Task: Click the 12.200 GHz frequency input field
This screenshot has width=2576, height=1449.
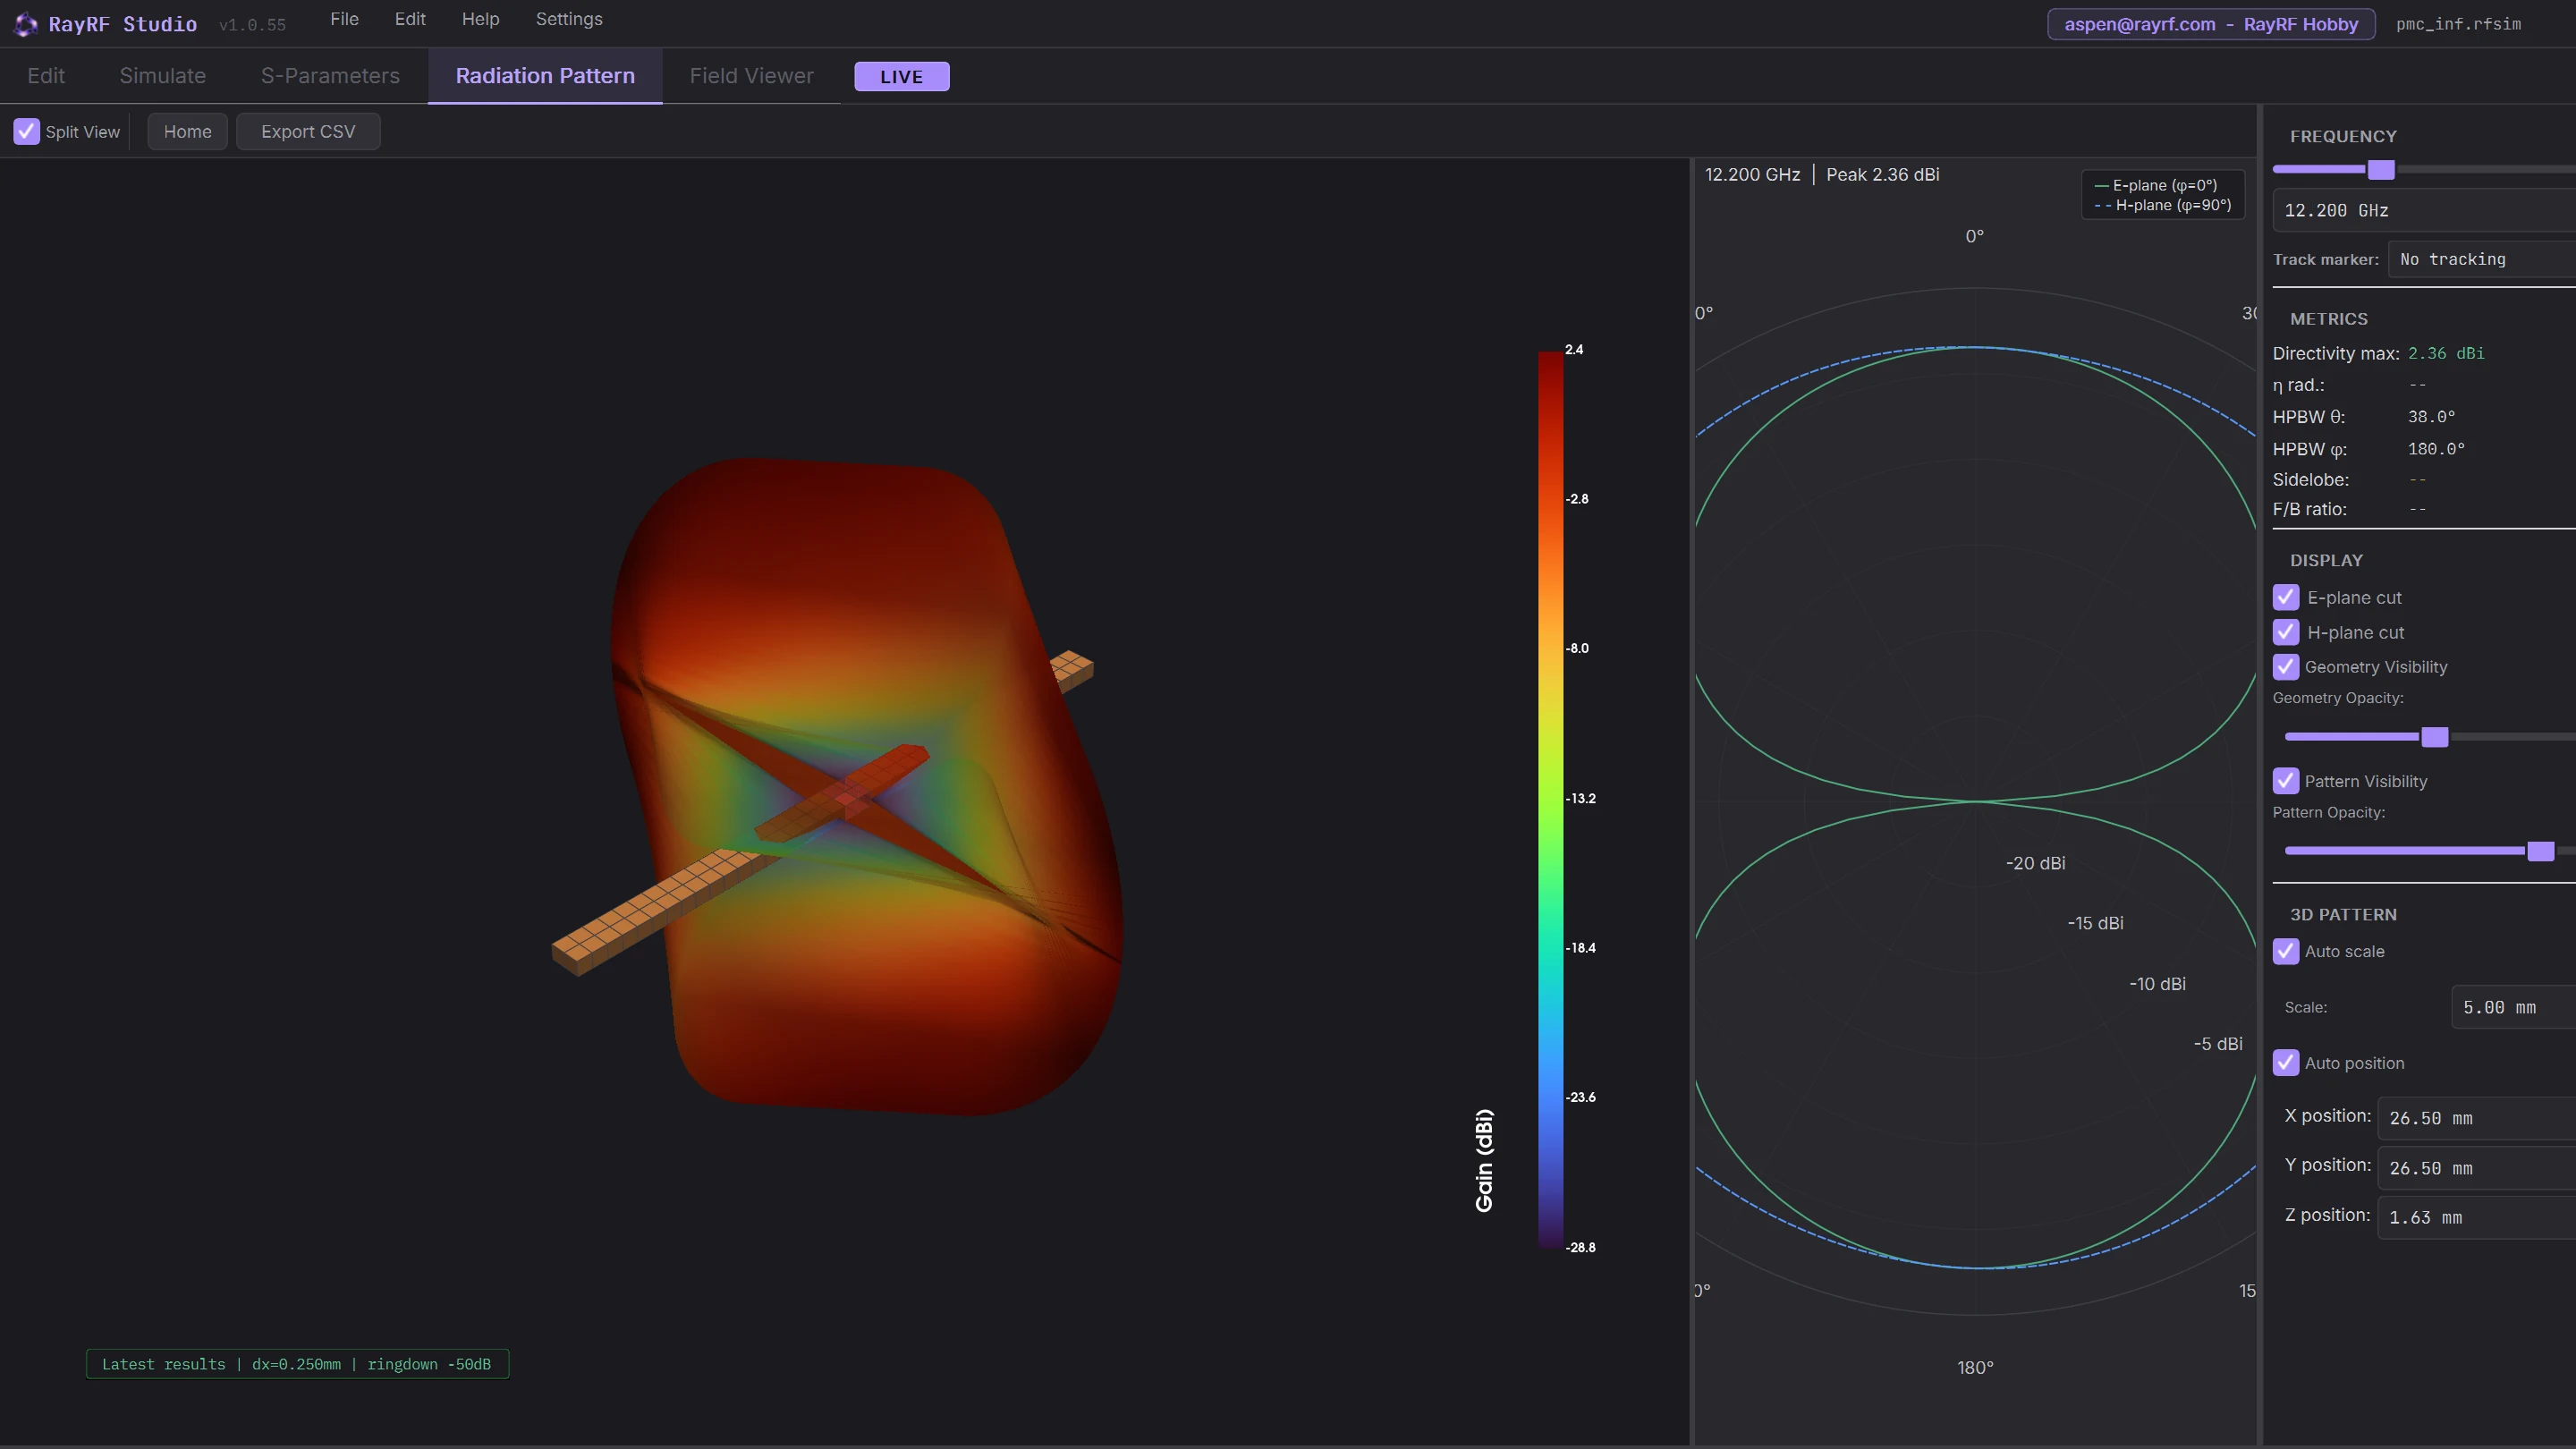Action: 2424,210
